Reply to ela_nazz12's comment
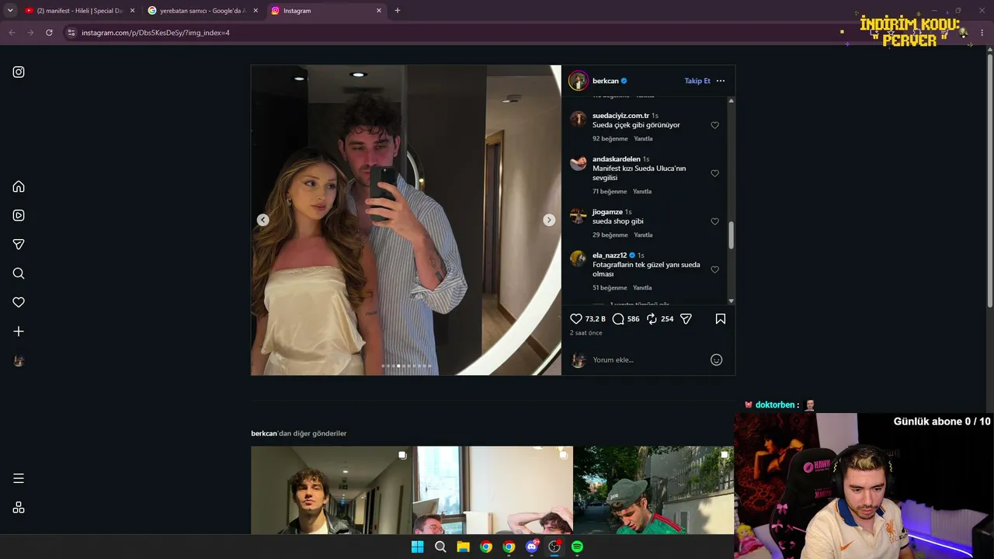 [x=642, y=288]
